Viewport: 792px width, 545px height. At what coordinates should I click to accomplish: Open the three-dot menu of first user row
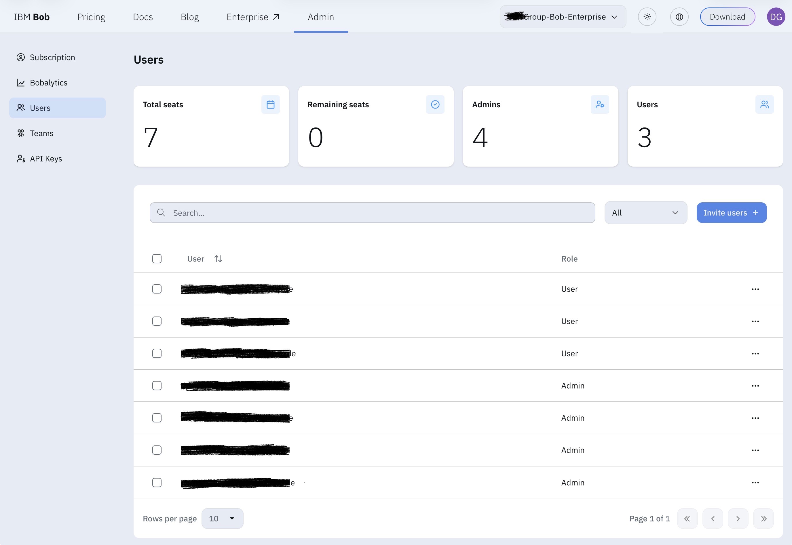[755, 289]
